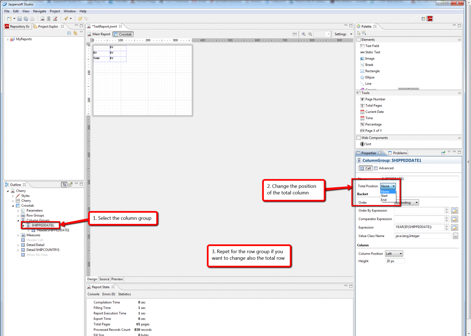
Task: Switch to the Source tab
Action: point(104,279)
